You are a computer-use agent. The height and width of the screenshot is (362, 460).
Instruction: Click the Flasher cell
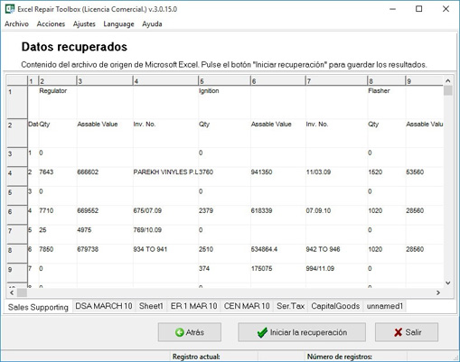click(387, 102)
